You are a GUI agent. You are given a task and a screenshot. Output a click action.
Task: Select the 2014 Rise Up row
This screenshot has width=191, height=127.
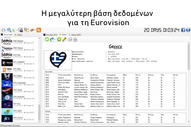115,94
